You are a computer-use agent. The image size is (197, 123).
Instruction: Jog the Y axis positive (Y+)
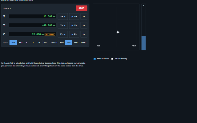pyautogui.click(x=74, y=25)
